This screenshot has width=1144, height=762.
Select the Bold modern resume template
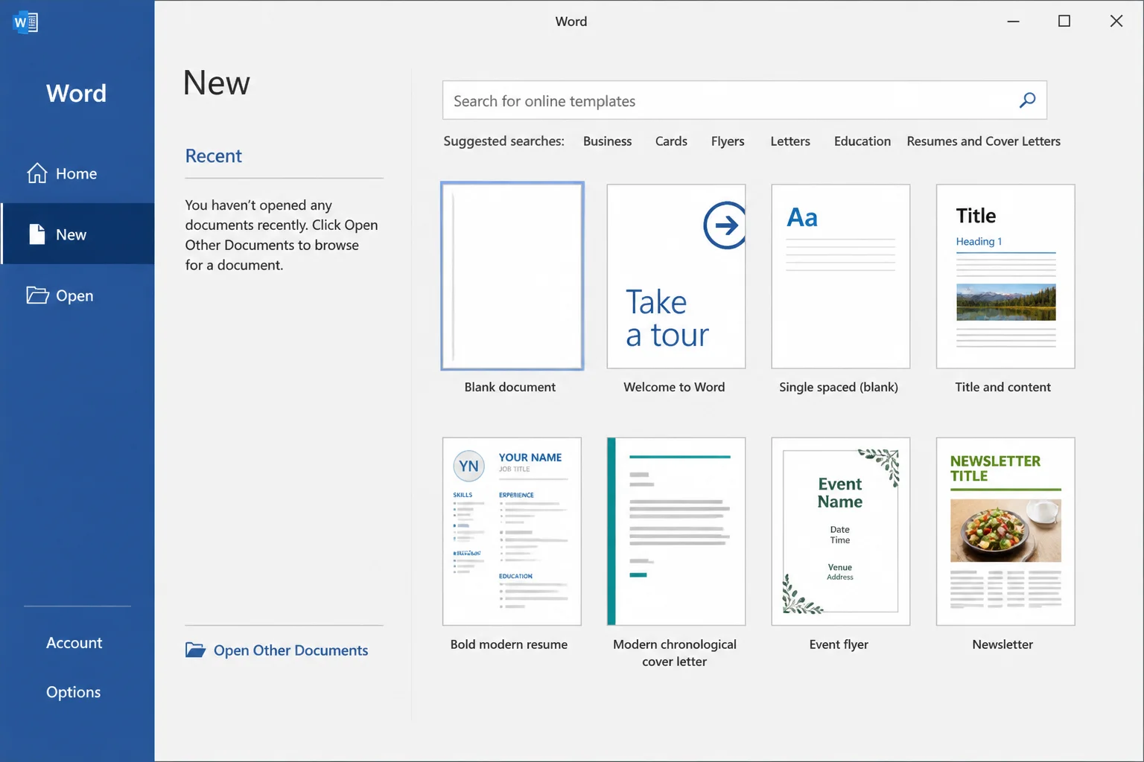pyautogui.click(x=512, y=531)
